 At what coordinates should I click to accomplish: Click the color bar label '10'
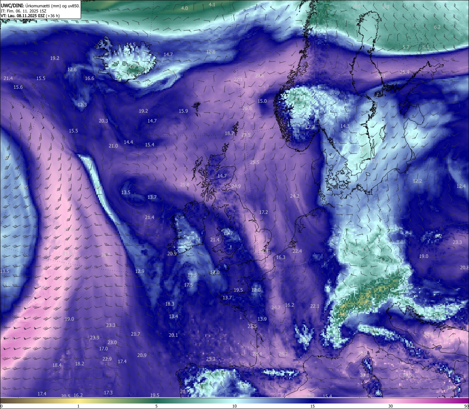pos(234,406)
